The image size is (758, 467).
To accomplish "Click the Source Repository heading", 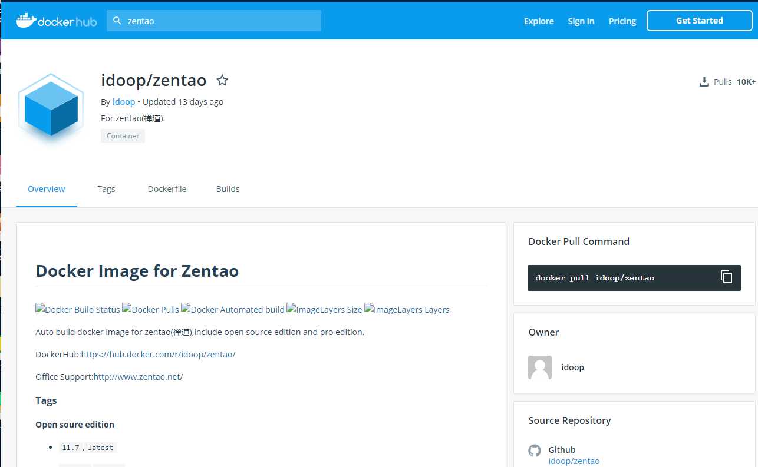I will [x=569, y=420].
